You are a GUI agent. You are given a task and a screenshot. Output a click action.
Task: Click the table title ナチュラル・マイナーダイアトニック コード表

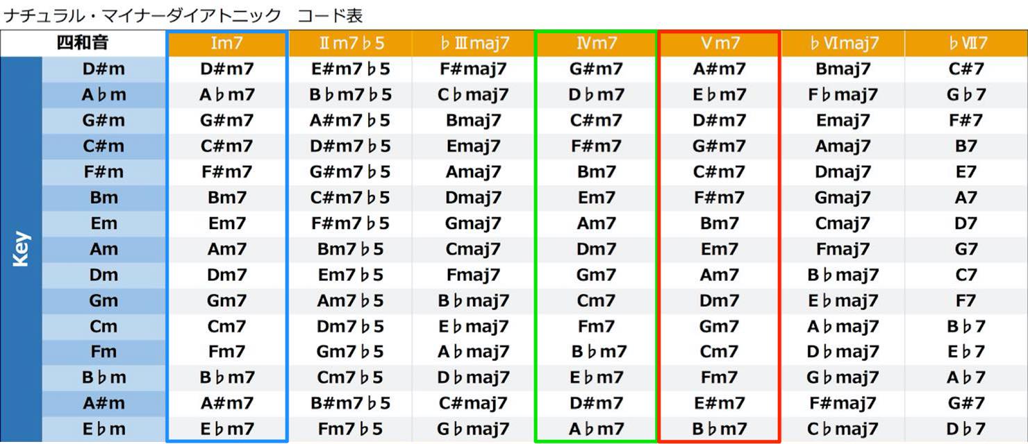(183, 15)
